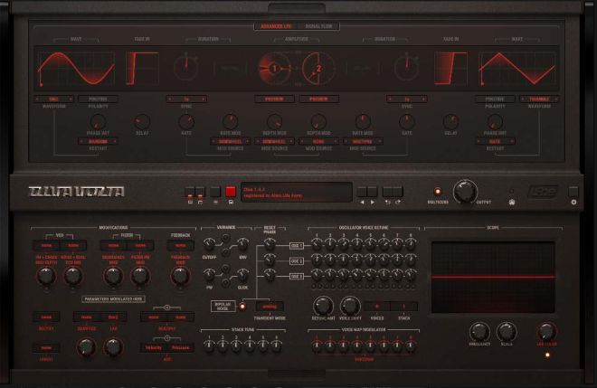This screenshot has width=597, height=388.
Task: Click the right Duration clock dial
Action: [407, 69]
